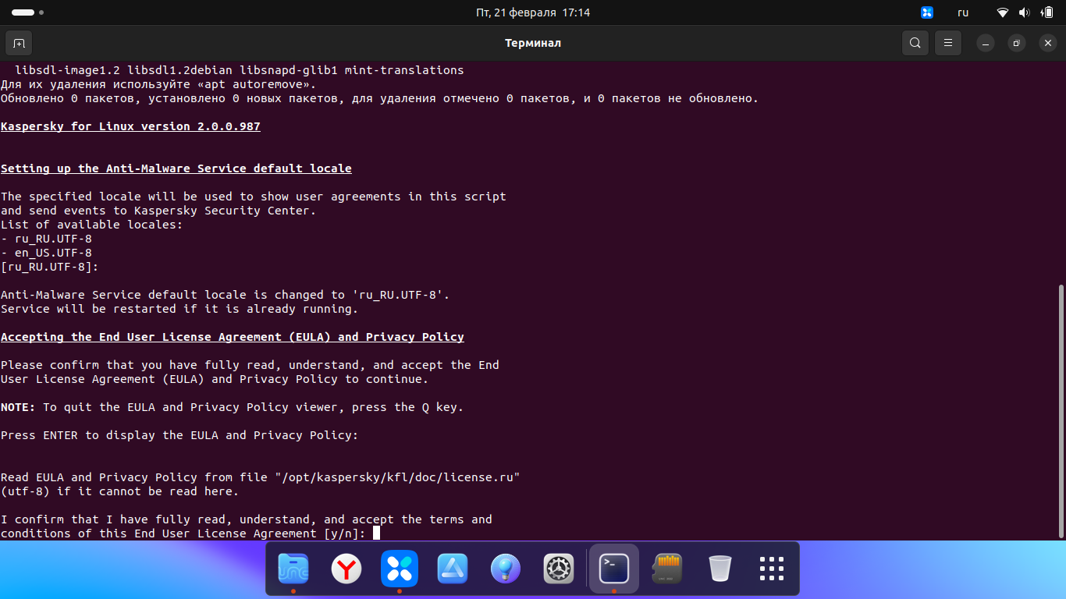This screenshot has height=599, width=1066.
Task: Open the volume indicator
Action: click(1025, 12)
